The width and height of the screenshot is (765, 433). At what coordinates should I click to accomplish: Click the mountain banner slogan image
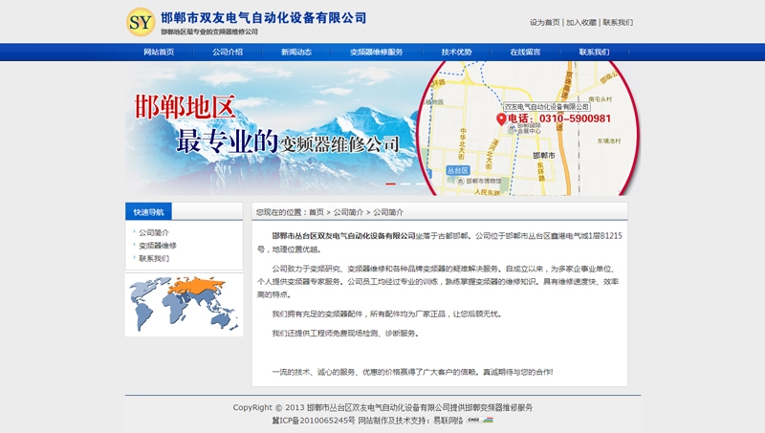[x=277, y=124]
